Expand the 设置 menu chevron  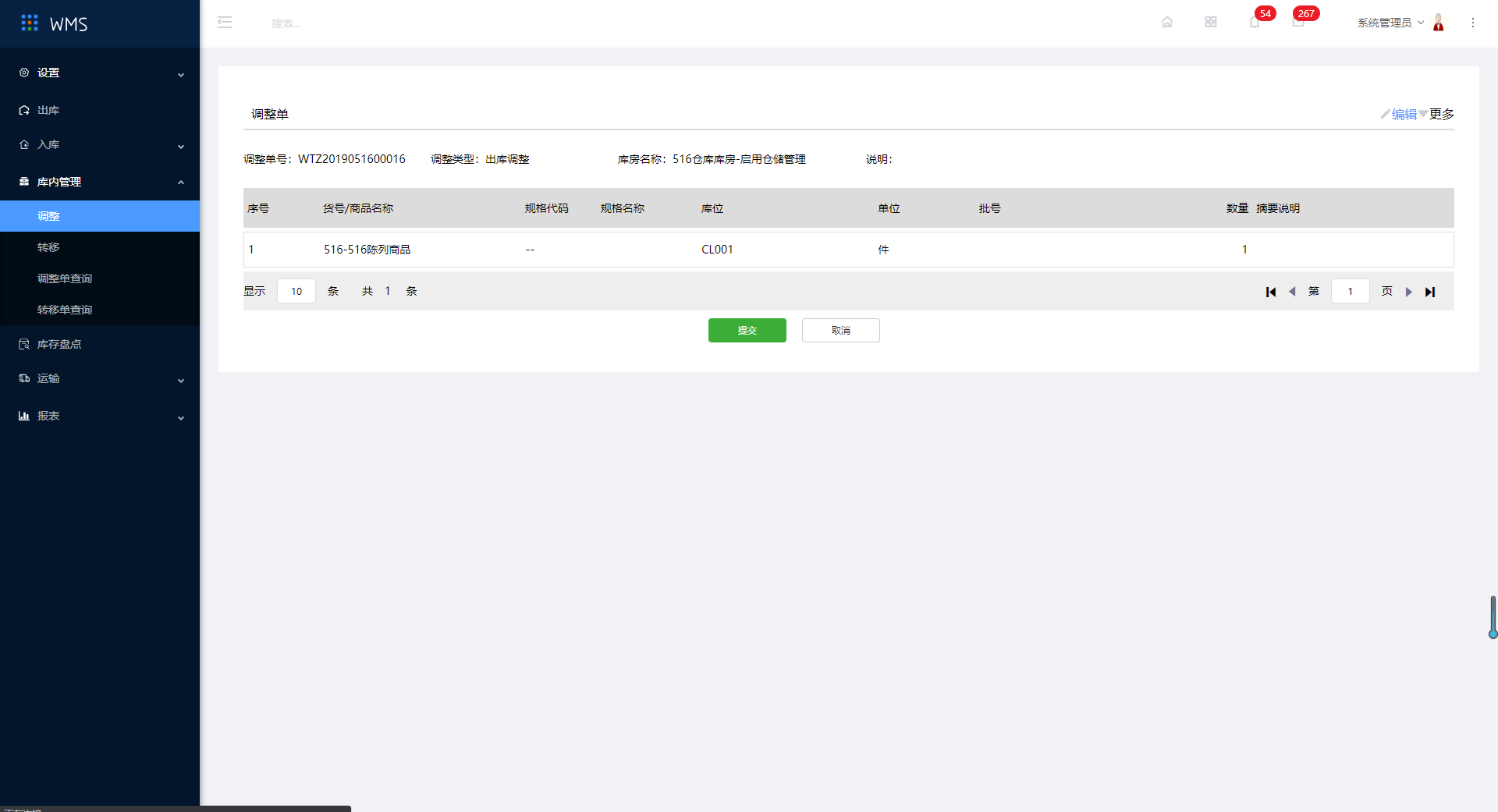(181, 75)
